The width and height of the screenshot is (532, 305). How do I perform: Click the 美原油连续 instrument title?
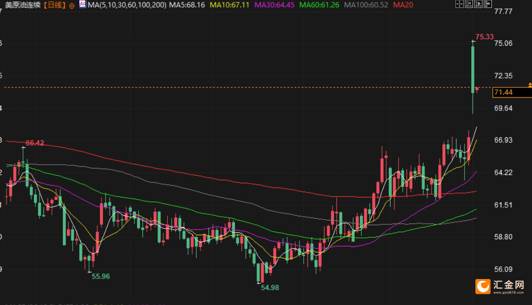(23, 5)
